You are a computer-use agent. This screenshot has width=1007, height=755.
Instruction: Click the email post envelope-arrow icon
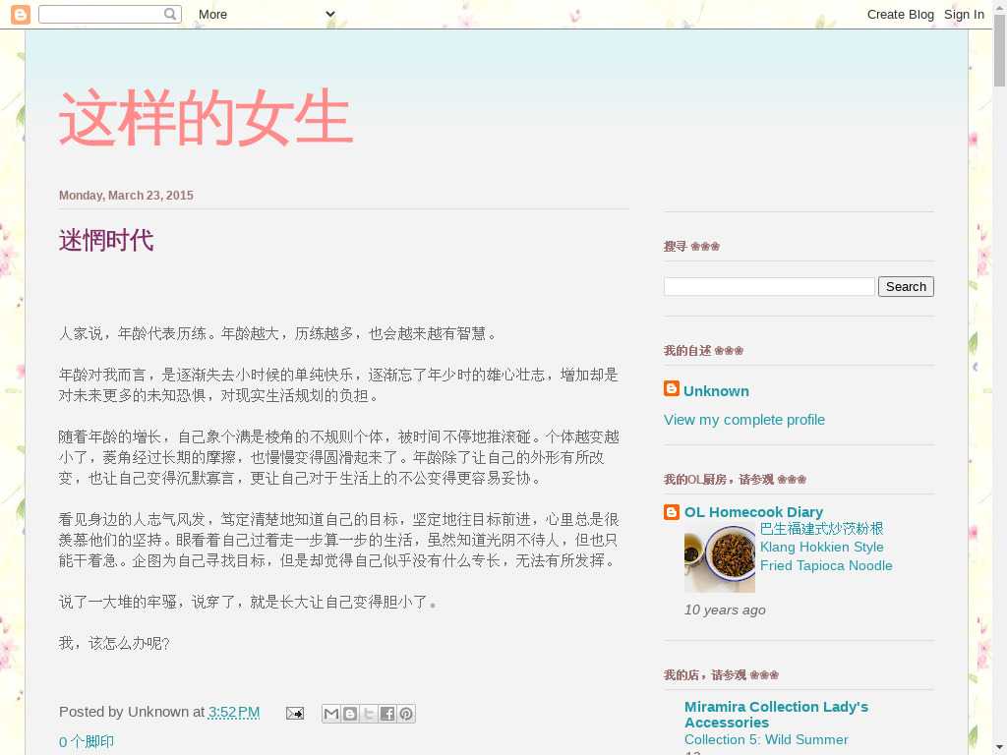click(294, 713)
